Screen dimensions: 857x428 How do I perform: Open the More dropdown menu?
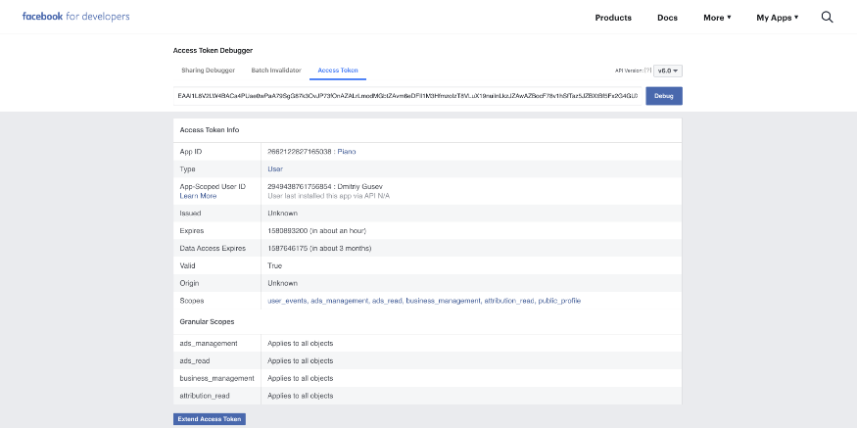click(x=717, y=18)
